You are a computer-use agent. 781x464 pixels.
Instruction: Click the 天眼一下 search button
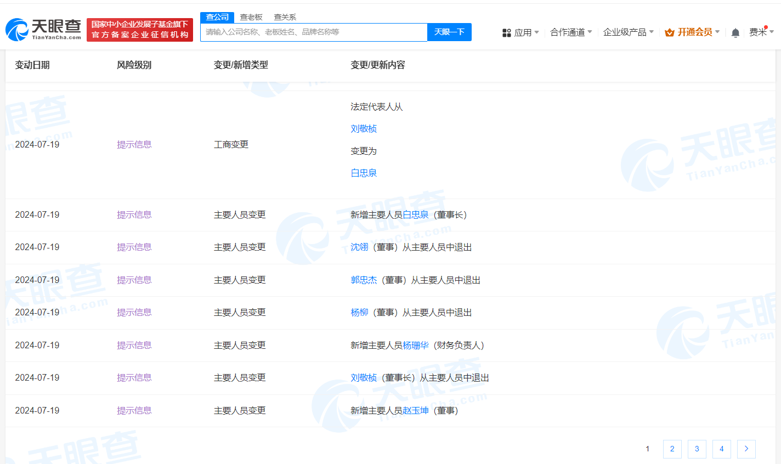449,32
